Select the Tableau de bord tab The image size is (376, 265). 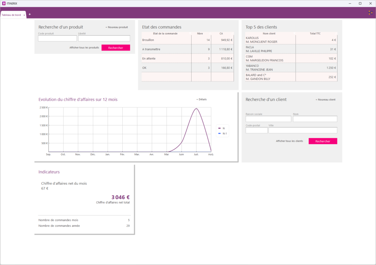[11, 15]
